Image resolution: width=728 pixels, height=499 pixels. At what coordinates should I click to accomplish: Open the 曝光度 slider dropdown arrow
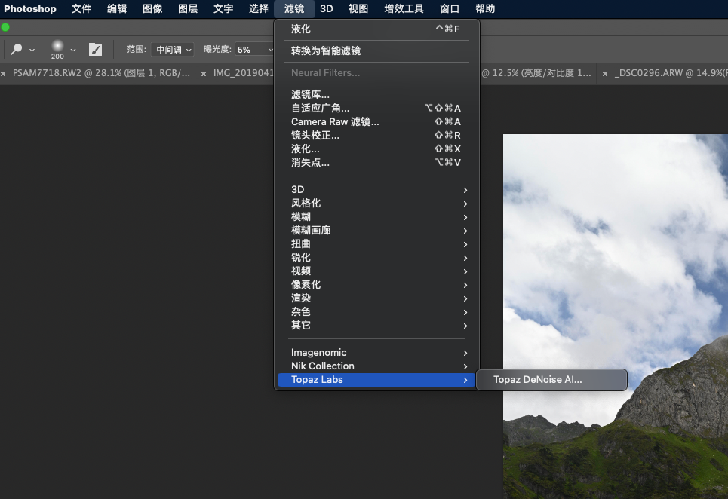click(x=270, y=49)
